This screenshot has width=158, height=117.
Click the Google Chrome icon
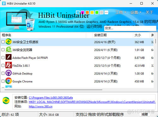[x=9, y=81]
